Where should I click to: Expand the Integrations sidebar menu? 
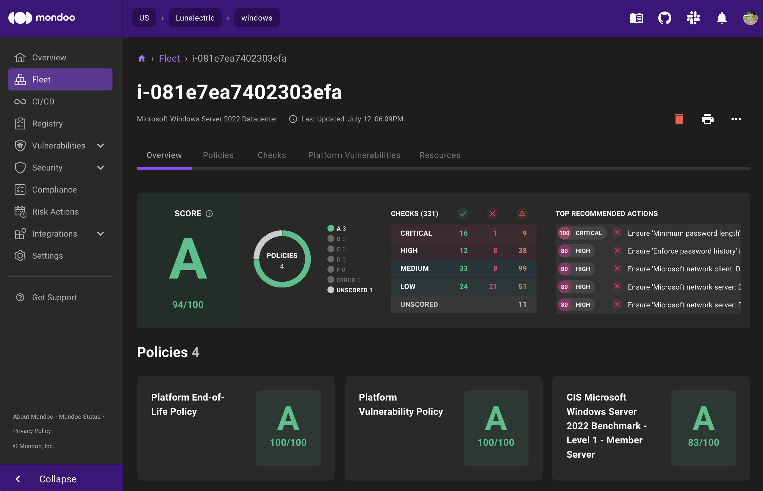click(x=101, y=234)
